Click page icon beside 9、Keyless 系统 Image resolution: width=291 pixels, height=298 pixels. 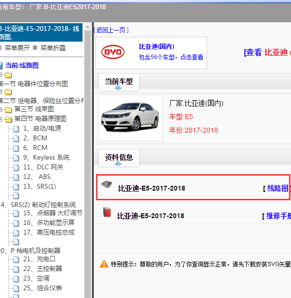[x=16, y=158]
